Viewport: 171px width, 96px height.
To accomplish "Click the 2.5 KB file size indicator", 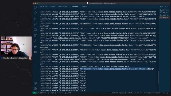I will click(x=68, y=93).
